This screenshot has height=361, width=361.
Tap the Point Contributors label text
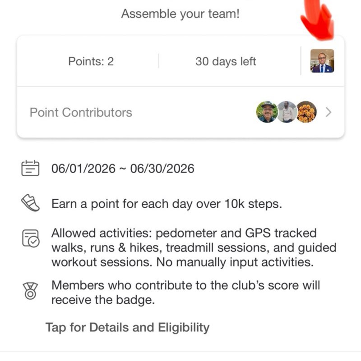pos(81,112)
